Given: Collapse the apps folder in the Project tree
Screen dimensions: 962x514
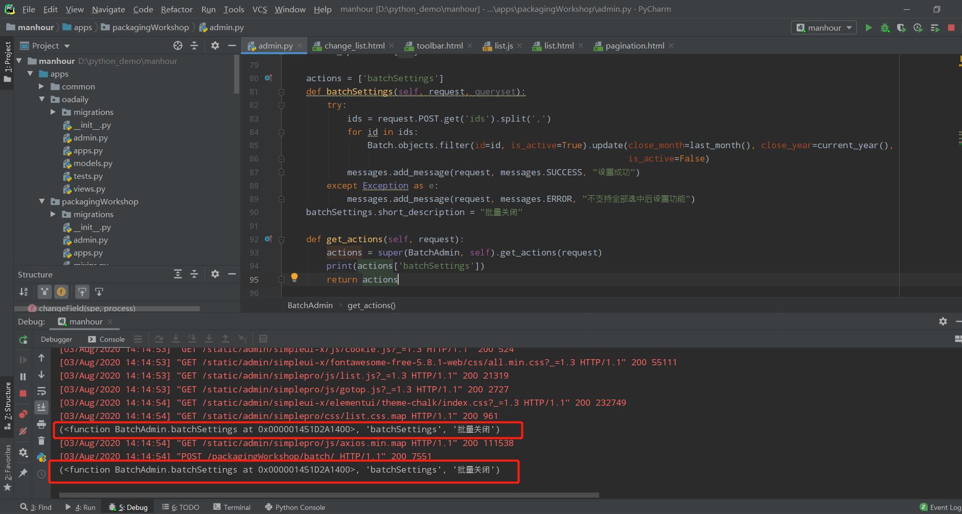Looking at the screenshot, I should 31,74.
